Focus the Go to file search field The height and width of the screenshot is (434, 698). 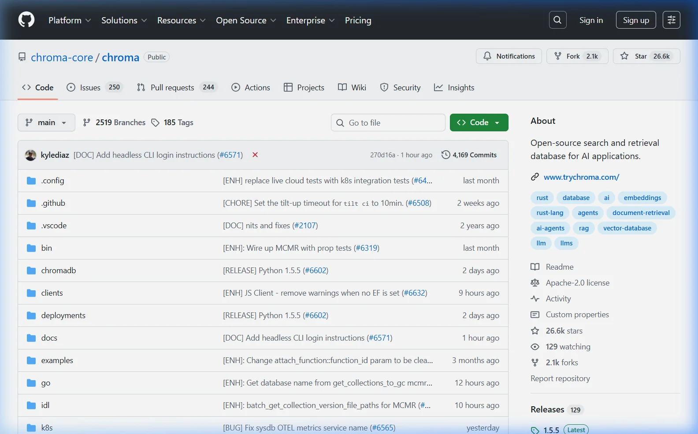pos(388,122)
